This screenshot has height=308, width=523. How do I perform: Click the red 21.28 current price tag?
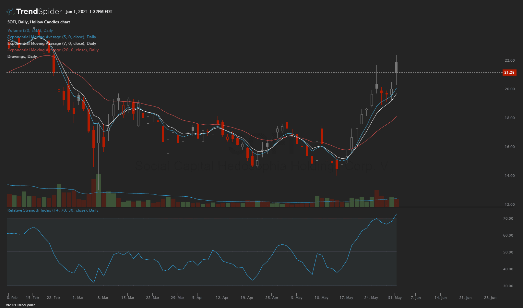click(x=509, y=72)
